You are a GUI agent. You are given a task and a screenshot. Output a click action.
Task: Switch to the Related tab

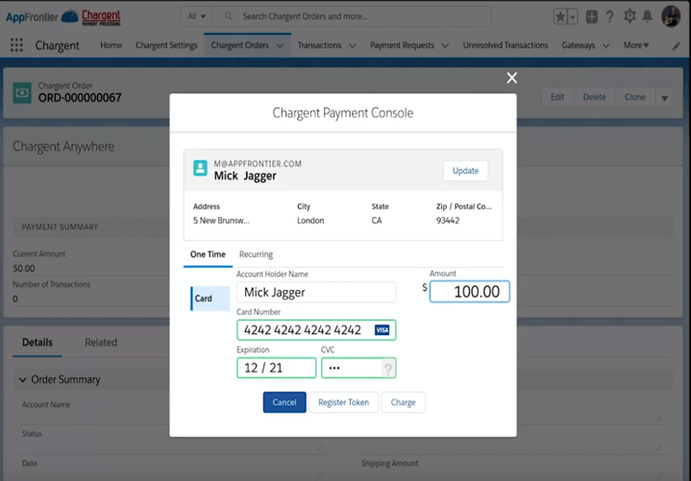101,343
